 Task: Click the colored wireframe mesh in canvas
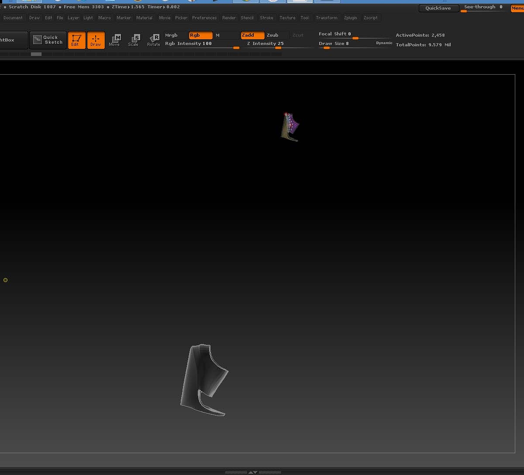[290, 127]
